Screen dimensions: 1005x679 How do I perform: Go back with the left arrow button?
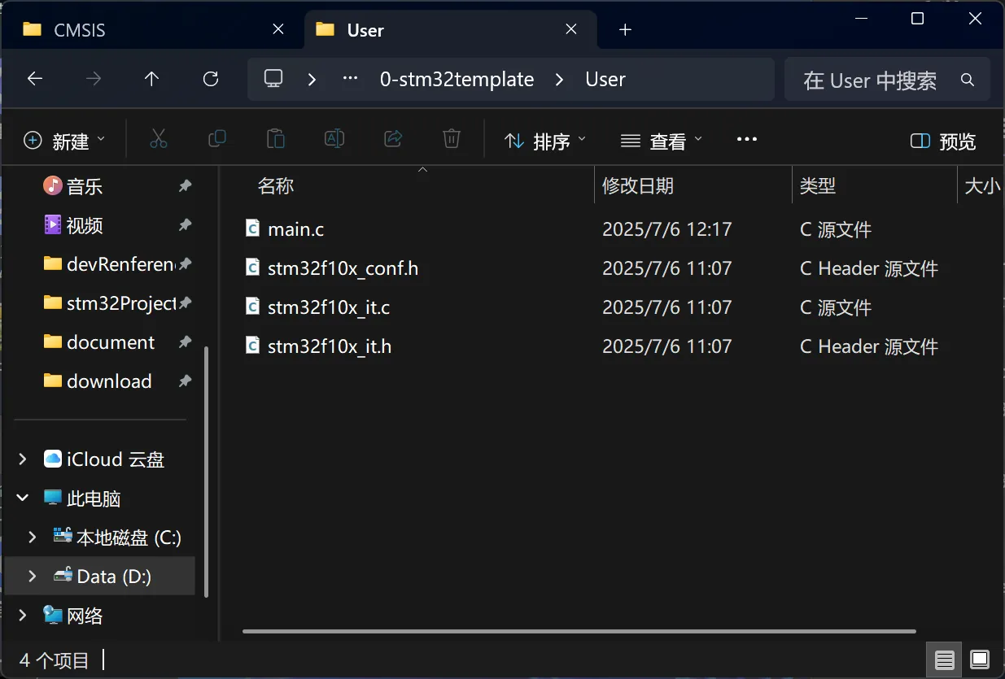click(34, 79)
